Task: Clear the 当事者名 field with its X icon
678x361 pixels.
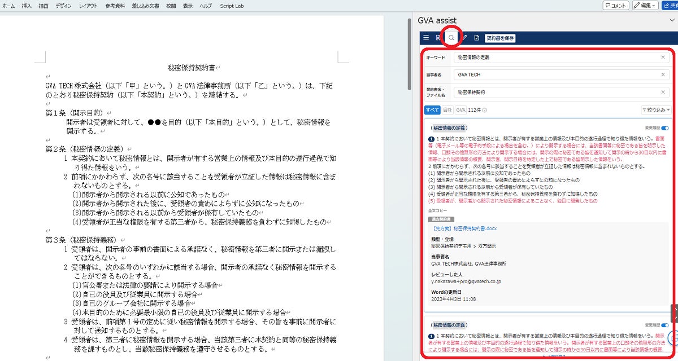Action: pyautogui.click(x=663, y=74)
